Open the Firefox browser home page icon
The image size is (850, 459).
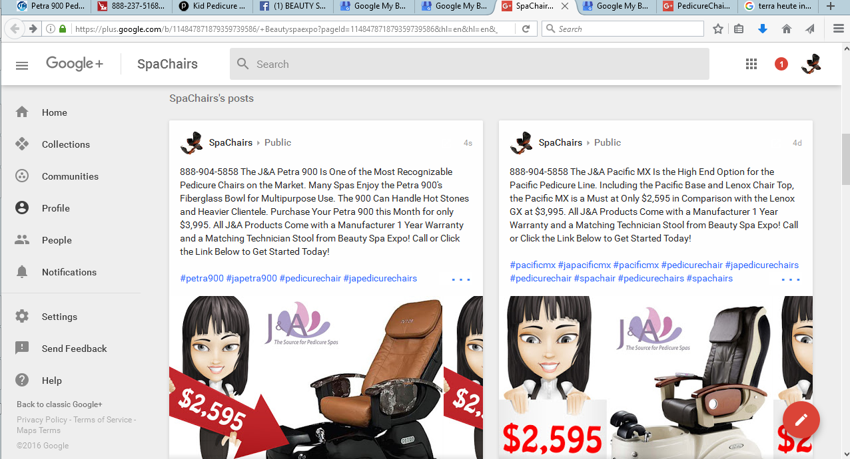point(787,29)
